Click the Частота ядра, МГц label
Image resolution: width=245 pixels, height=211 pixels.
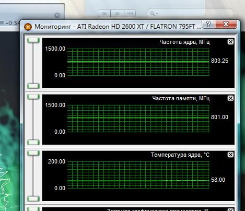point(184,42)
